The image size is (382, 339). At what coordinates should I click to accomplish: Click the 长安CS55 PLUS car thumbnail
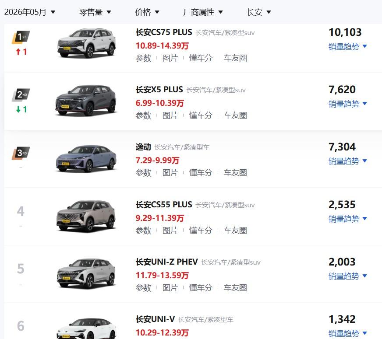[86, 216]
